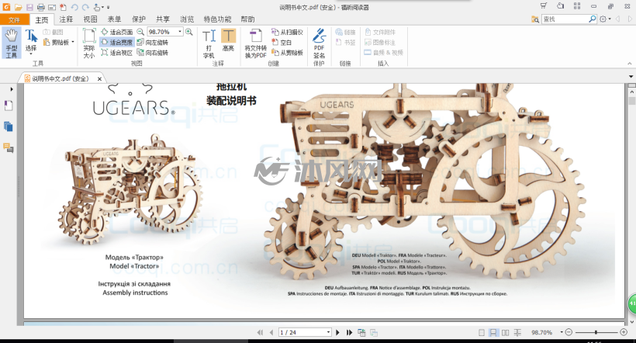Select the Hand tool (手型工具)
The width and height of the screenshot is (636, 343).
tap(12, 43)
